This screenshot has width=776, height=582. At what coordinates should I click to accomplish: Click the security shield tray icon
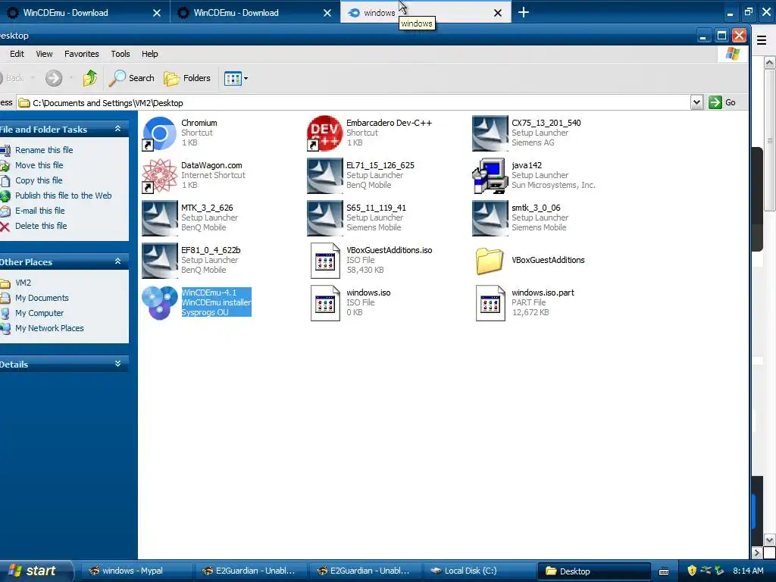tap(692, 571)
